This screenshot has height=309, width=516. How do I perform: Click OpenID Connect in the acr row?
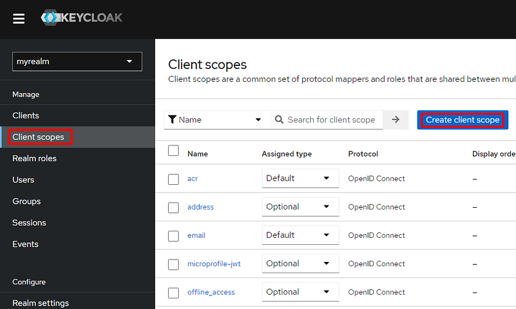[x=376, y=179]
